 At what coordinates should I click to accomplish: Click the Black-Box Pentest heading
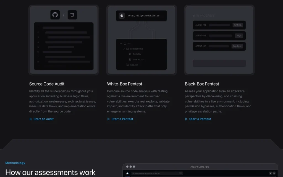[202, 84]
